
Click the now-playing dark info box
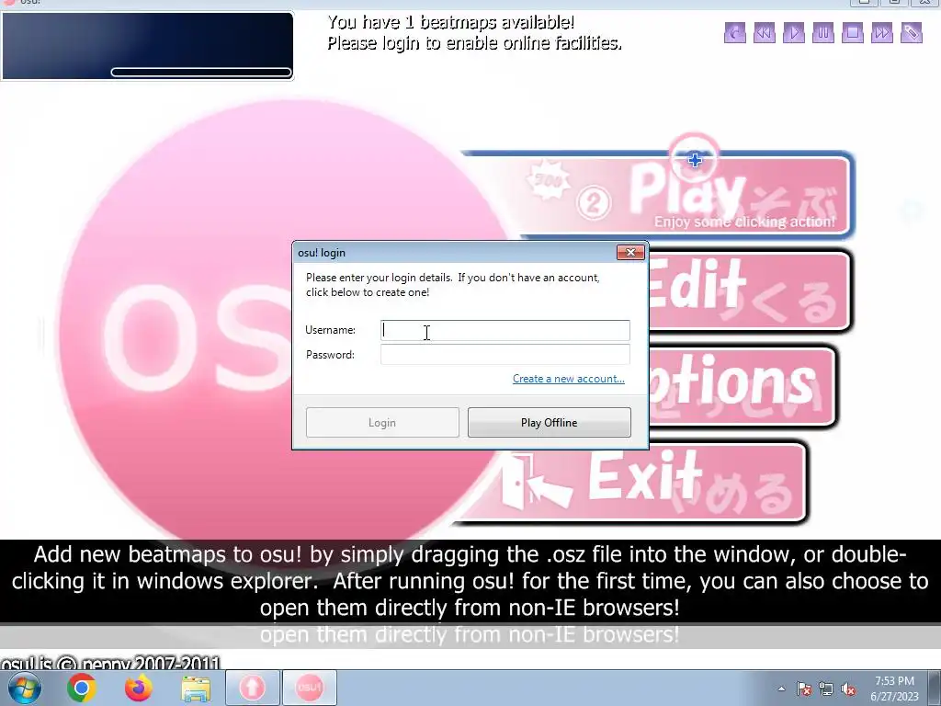(x=148, y=46)
